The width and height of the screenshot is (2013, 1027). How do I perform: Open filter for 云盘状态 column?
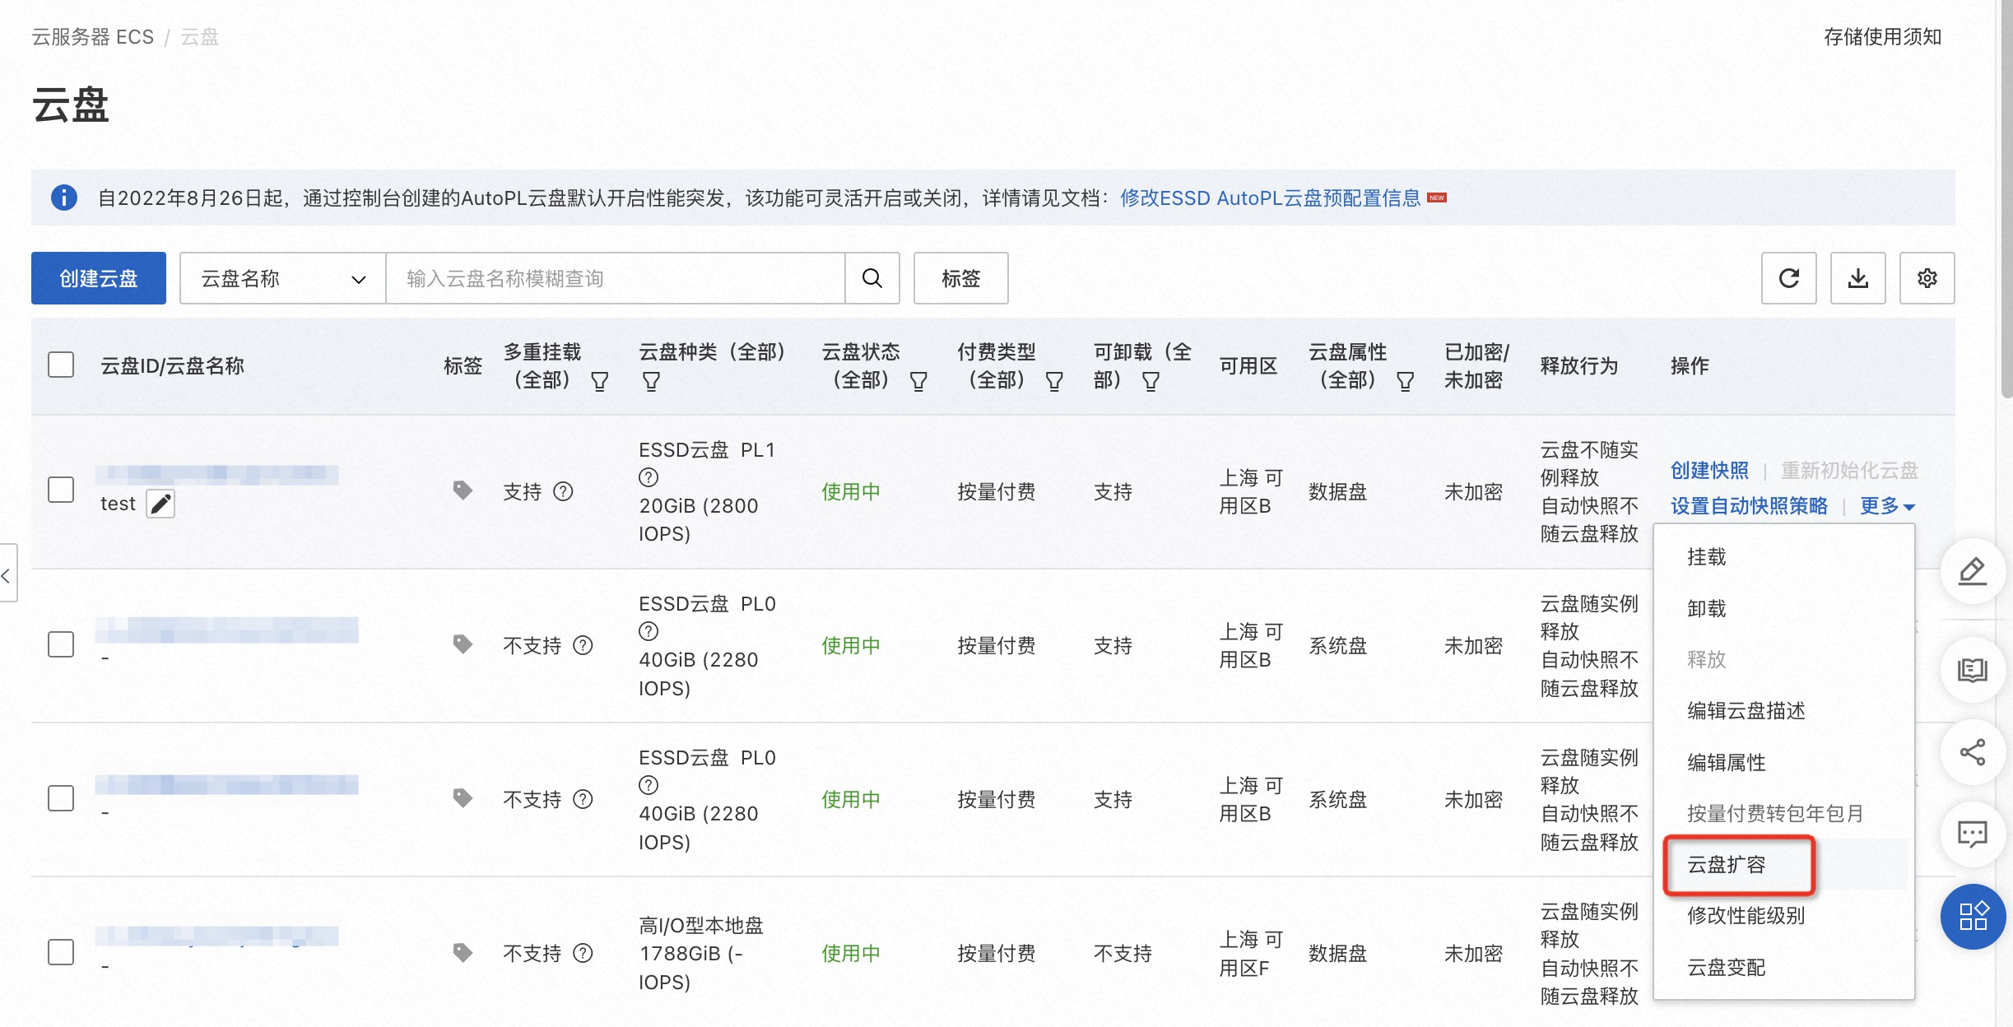(918, 381)
